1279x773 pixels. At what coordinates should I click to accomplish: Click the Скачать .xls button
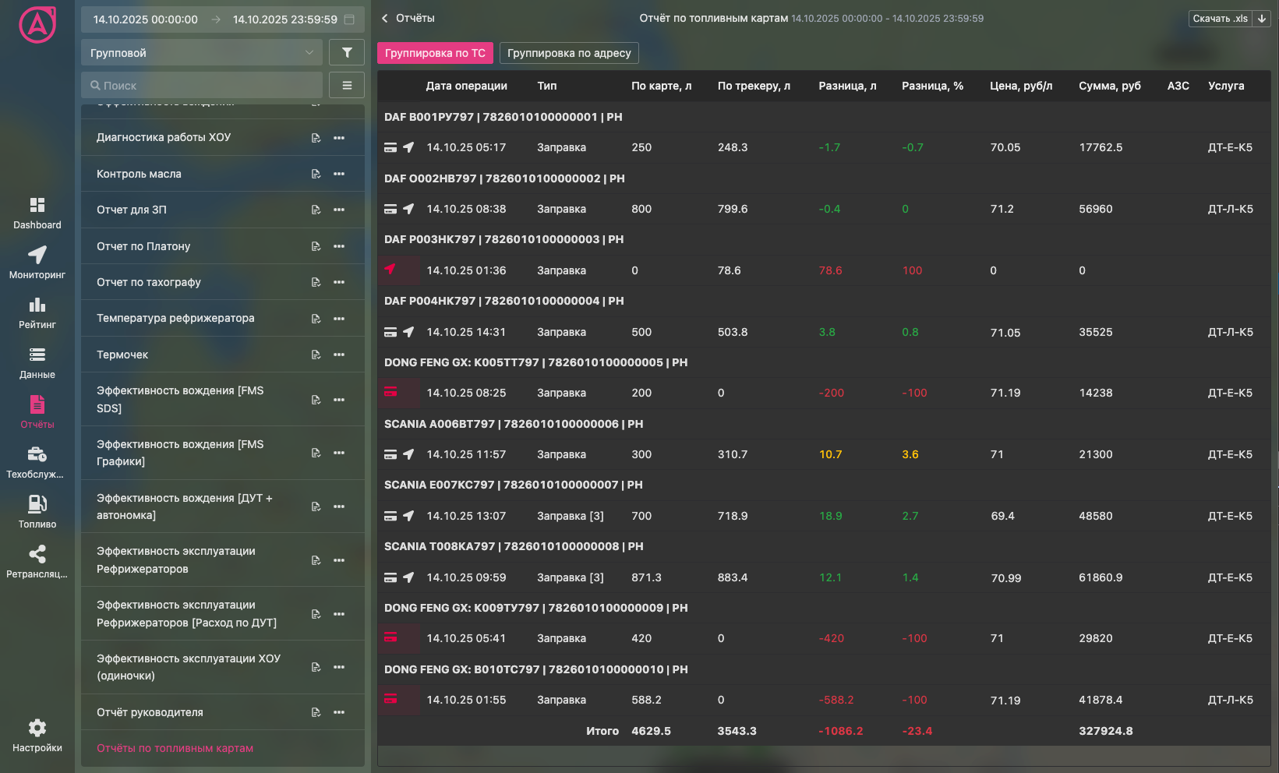coord(1220,19)
